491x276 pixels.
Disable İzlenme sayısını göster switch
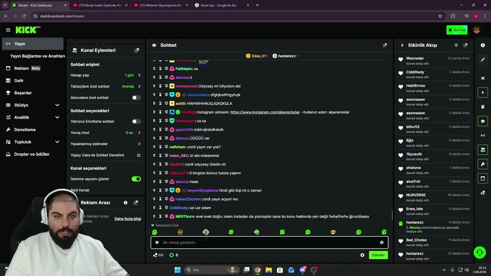coord(136,179)
